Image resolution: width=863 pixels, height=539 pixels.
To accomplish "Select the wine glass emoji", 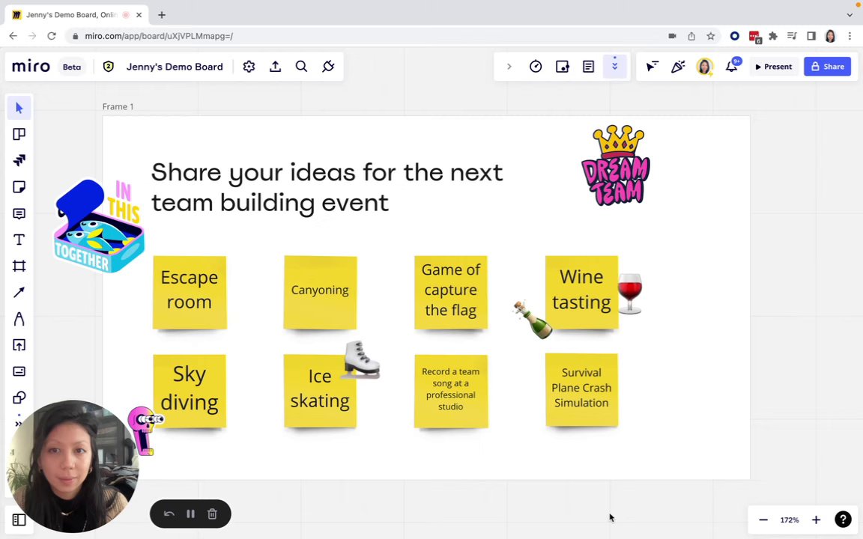I will coord(630,293).
